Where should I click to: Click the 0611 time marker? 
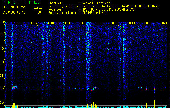pyautogui.click(x=18, y=23)
